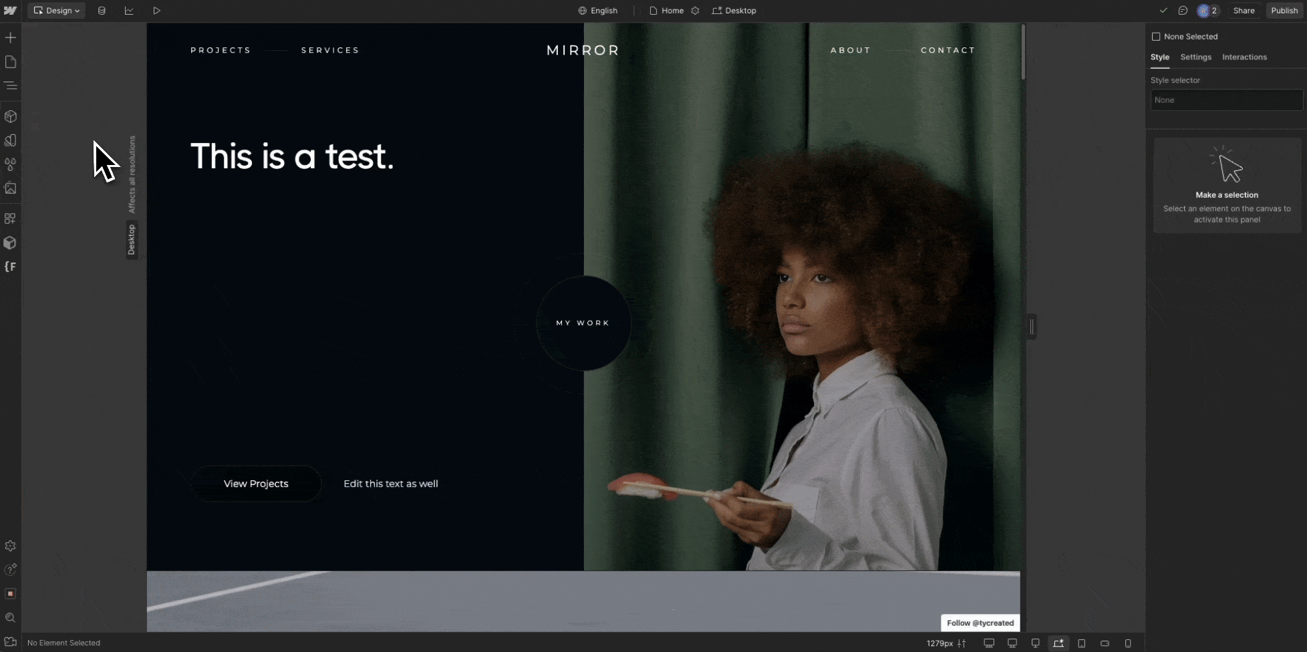
Task: Click the red app icon in left sidebar
Action: coord(11,593)
